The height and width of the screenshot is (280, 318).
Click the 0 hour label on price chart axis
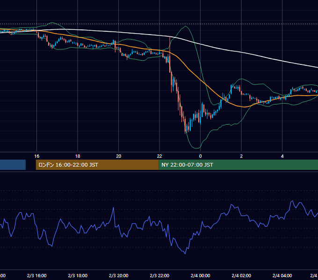(x=200, y=156)
